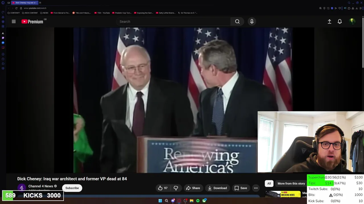Screen dimensions: 364x204
Task: Like the video with thumbs up
Action: 163,188
